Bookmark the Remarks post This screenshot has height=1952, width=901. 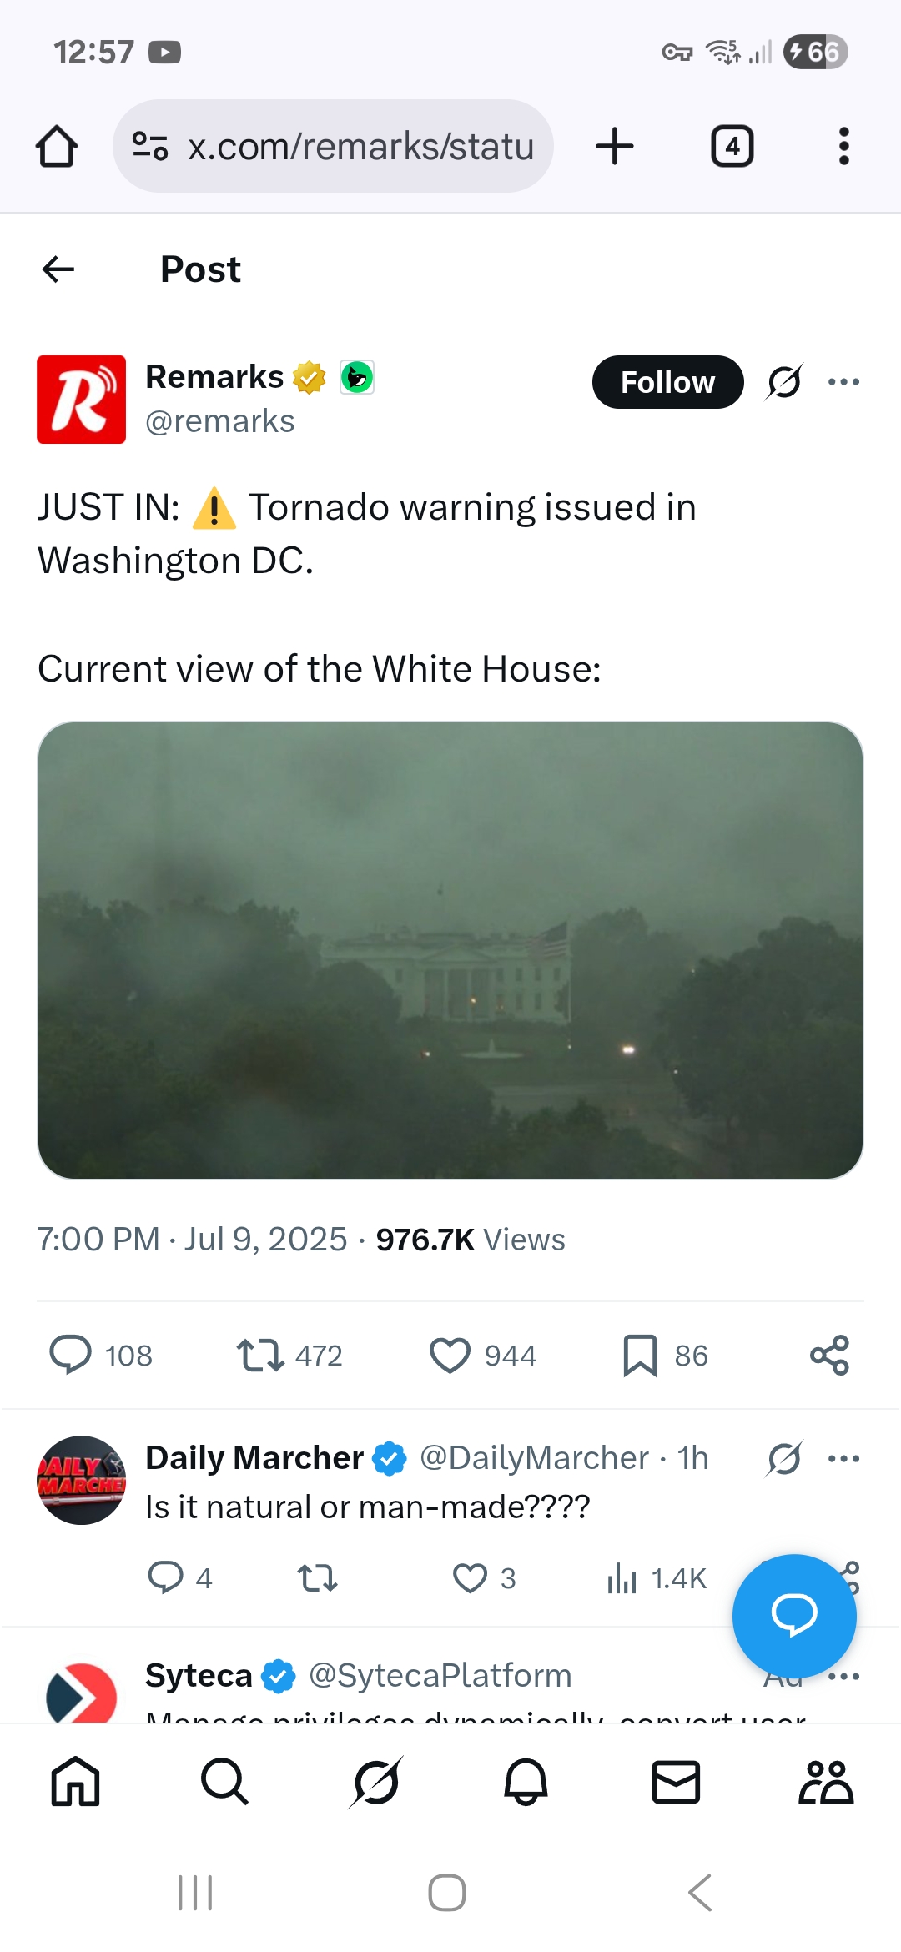640,1355
